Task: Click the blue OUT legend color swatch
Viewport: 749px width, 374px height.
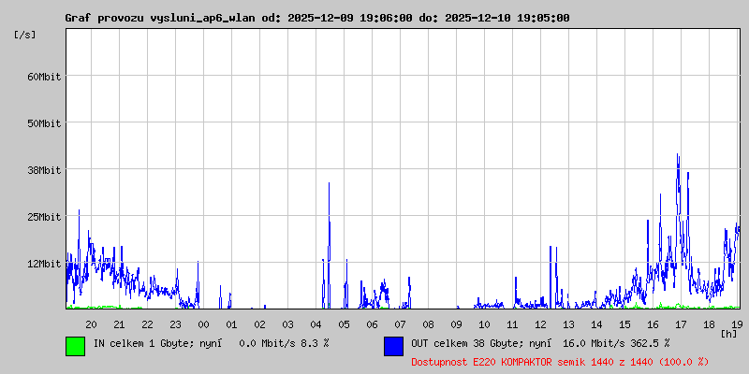Action: pyautogui.click(x=393, y=346)
